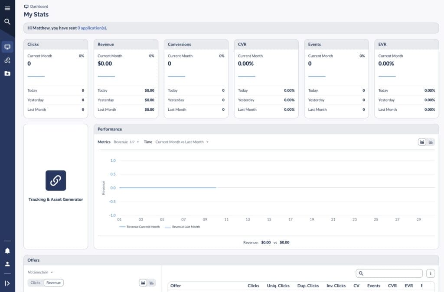Open notifications bell icon
This screenshot has height=292, width=444.
[7, 251]
